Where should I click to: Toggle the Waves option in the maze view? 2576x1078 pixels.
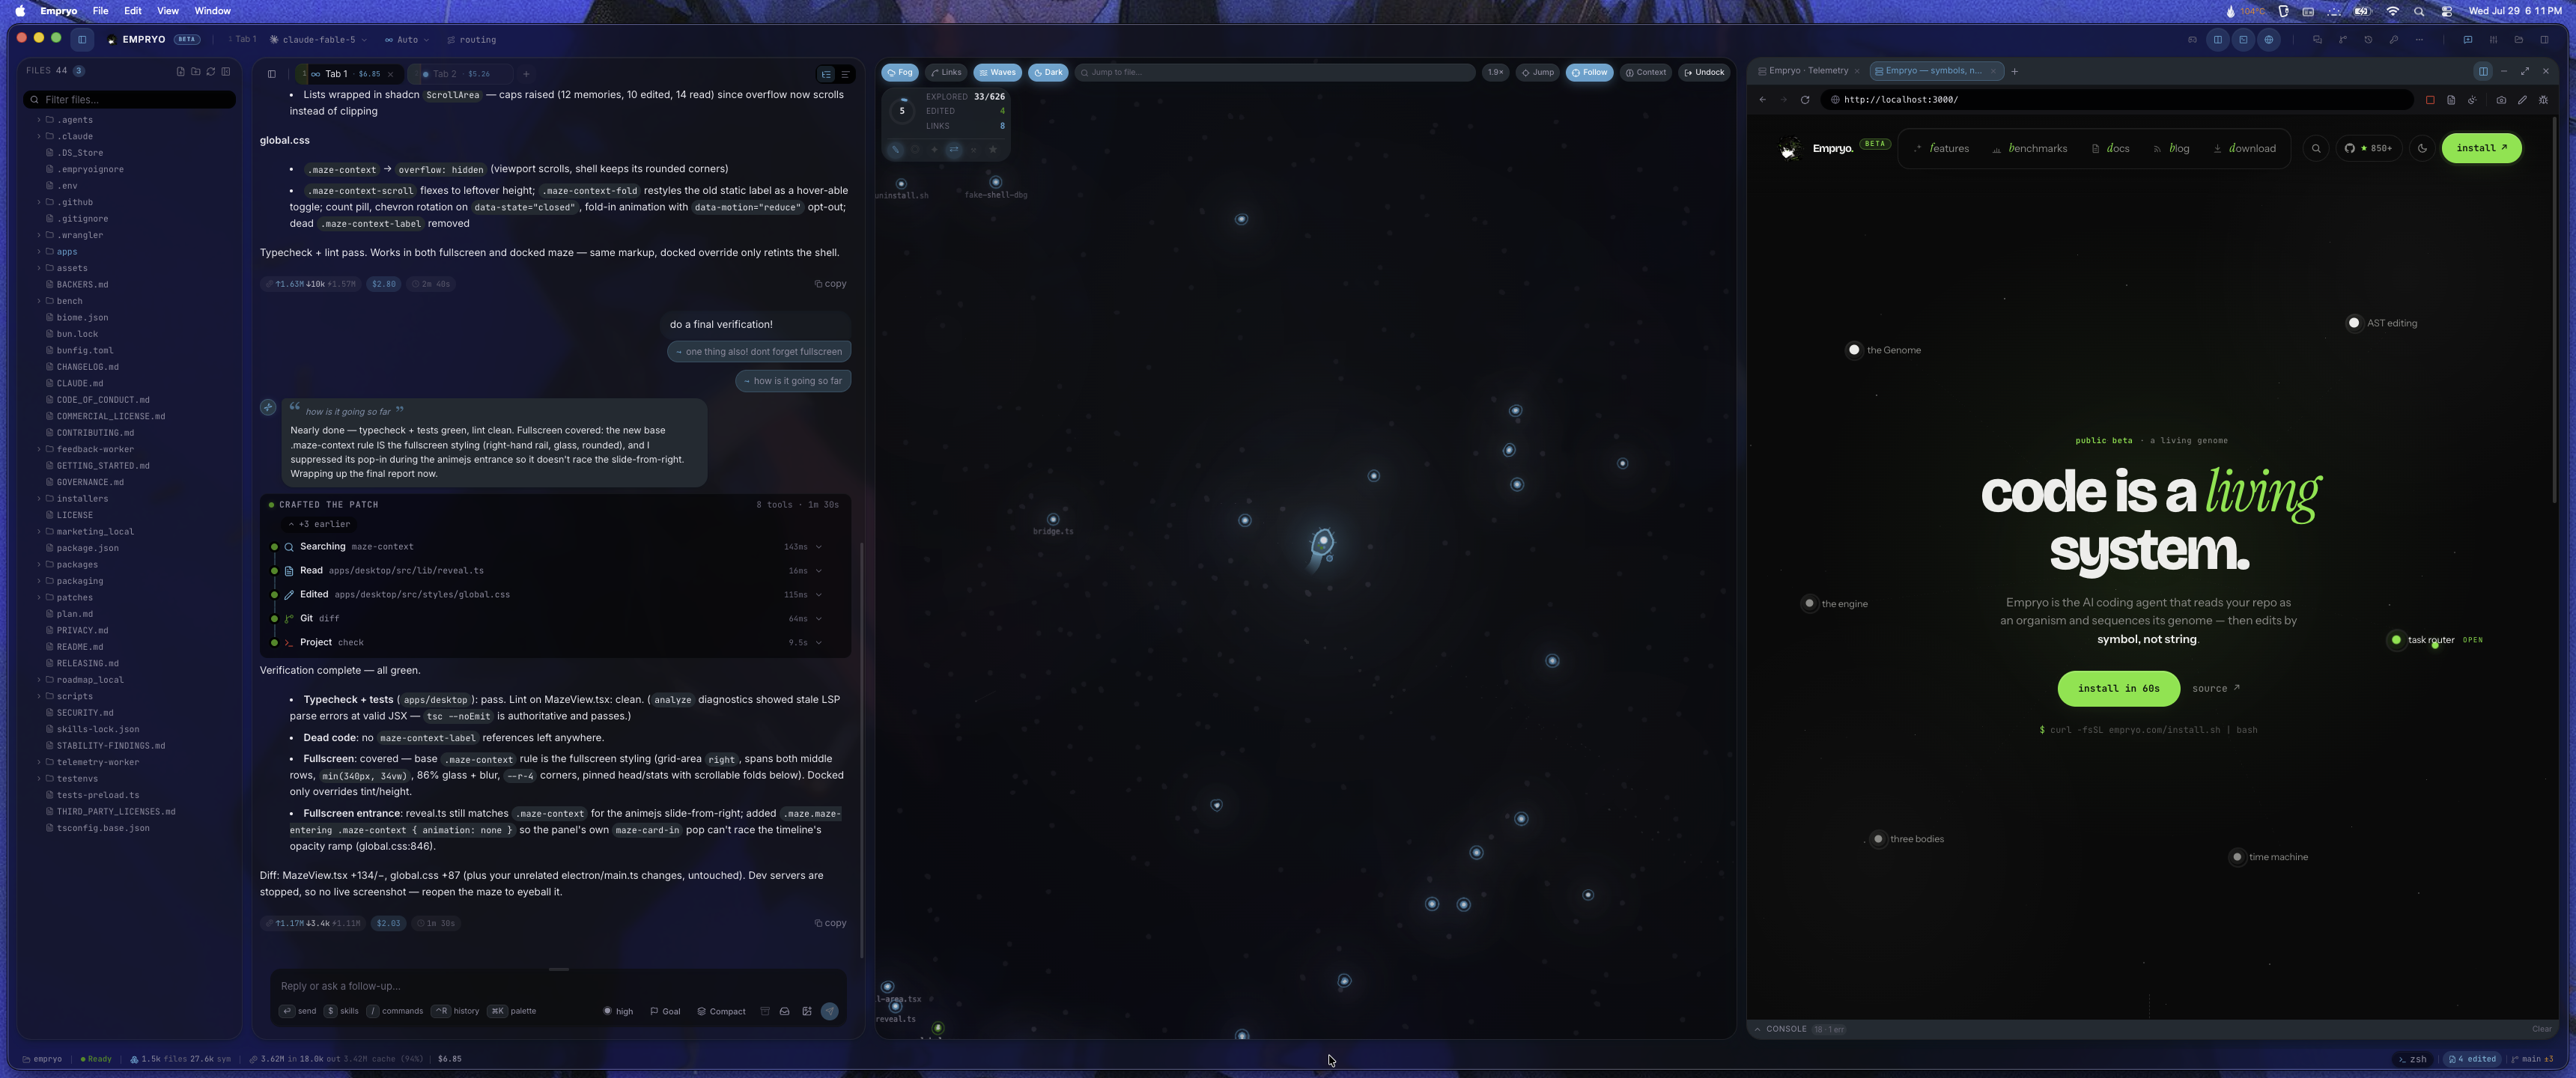coord(997,73)
